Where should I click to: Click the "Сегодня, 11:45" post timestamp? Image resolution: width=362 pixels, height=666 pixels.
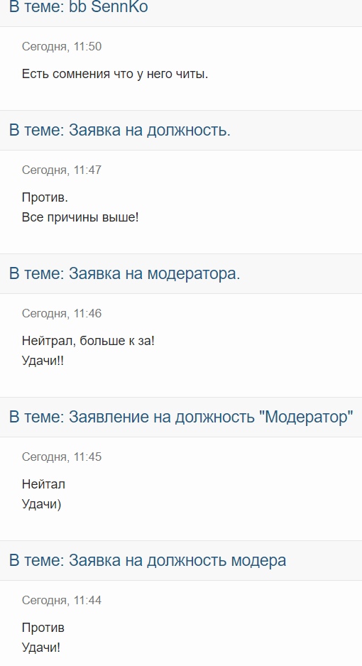click(x=62, y=457)
